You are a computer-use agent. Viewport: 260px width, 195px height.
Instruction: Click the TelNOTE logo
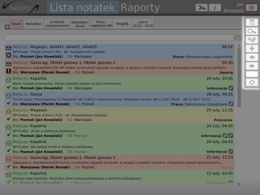click(20, 8)
